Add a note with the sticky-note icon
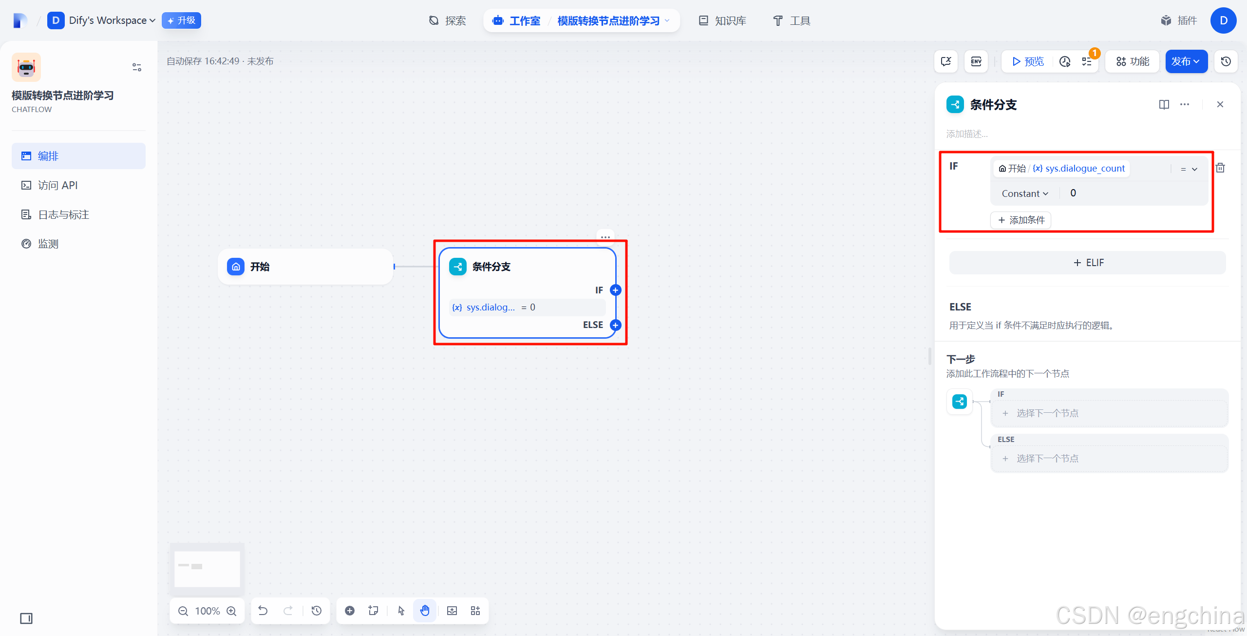 [373, 611]
